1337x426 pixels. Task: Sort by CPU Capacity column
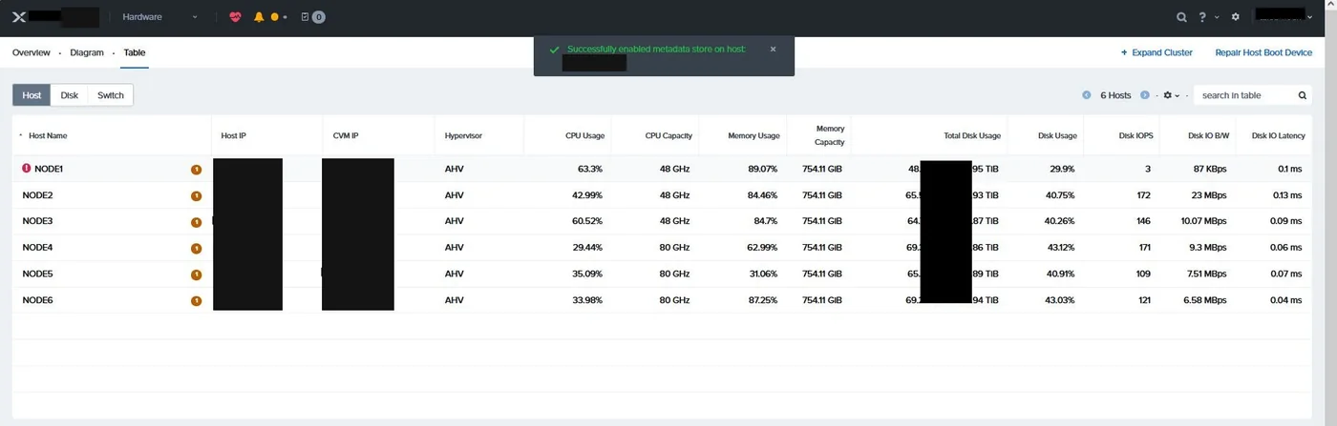(668, 135)
